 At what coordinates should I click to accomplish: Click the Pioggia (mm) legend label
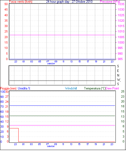[x=8, y=88]
